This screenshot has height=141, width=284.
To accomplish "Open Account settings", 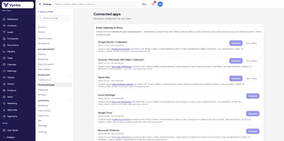I will (42, 27).
